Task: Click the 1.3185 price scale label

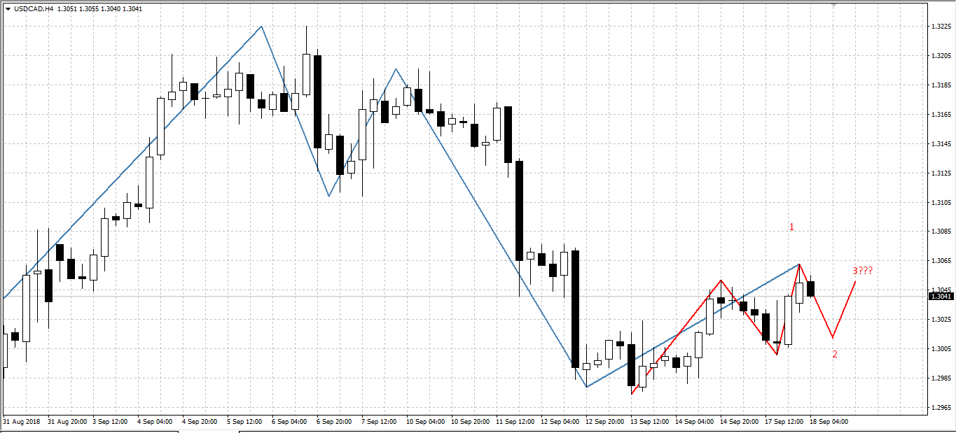Action: 941,85
